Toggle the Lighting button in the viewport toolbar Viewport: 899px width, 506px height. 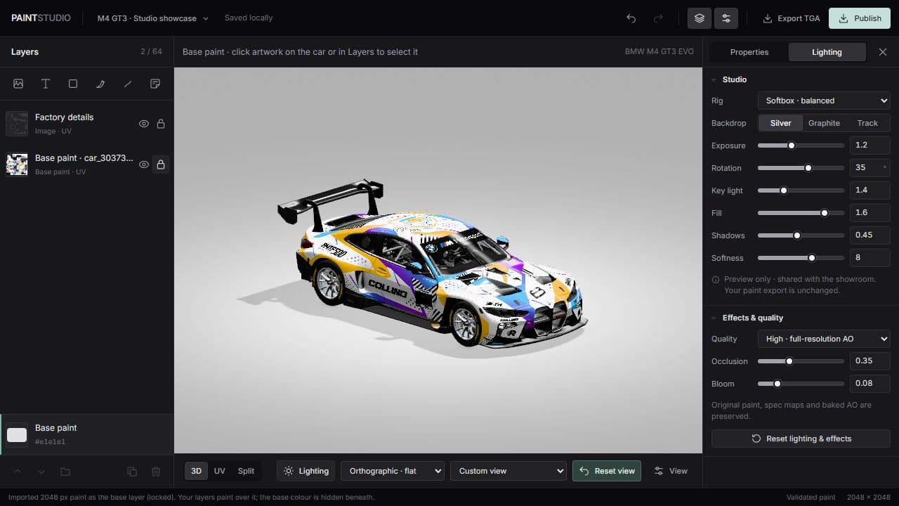coord(306,471)
